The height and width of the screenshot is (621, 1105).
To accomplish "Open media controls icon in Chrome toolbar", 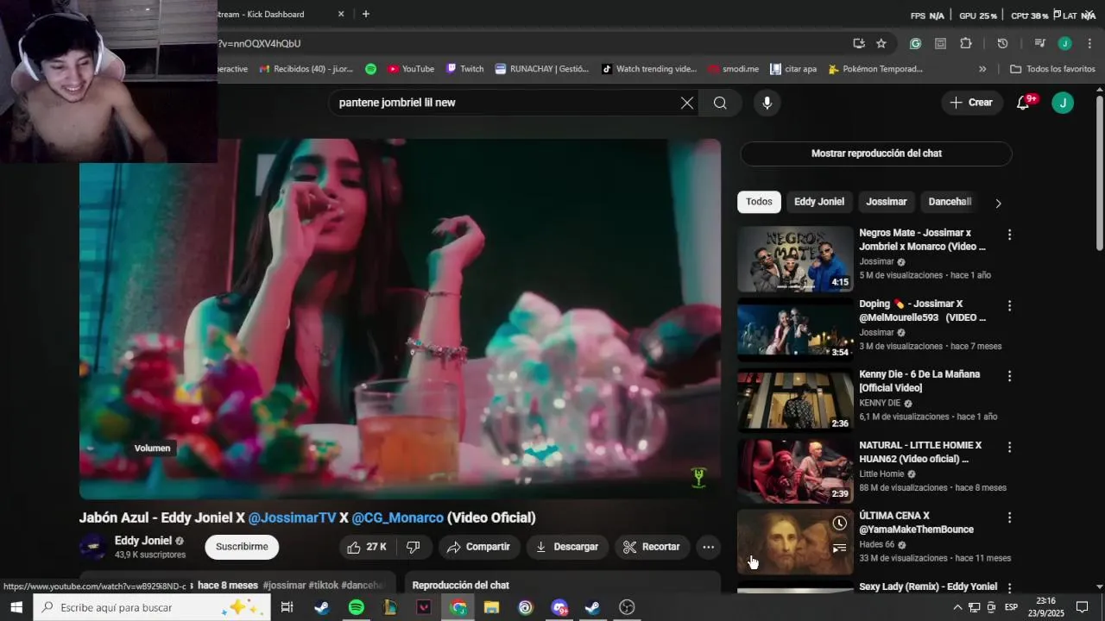I will (x=1039, y=43).
